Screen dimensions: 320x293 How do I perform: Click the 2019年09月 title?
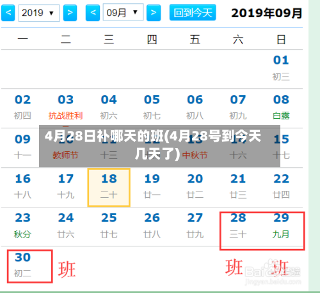267,13
